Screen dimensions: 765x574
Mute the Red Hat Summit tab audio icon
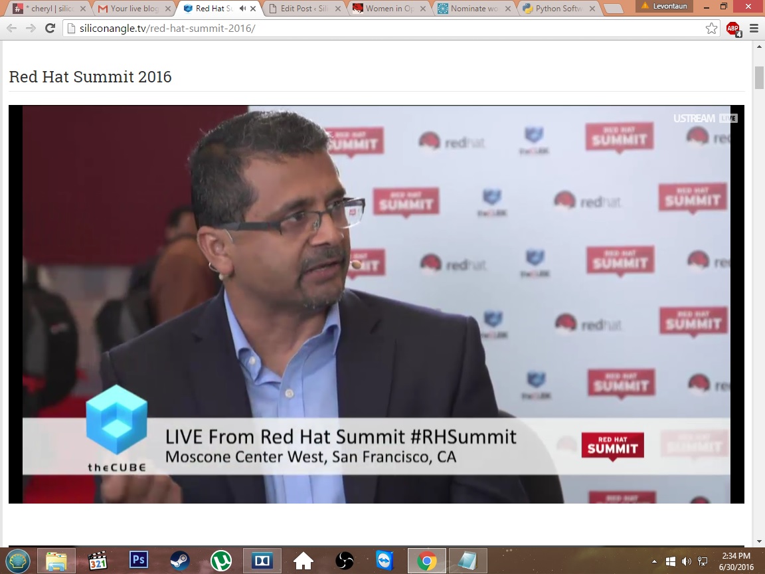242,8
